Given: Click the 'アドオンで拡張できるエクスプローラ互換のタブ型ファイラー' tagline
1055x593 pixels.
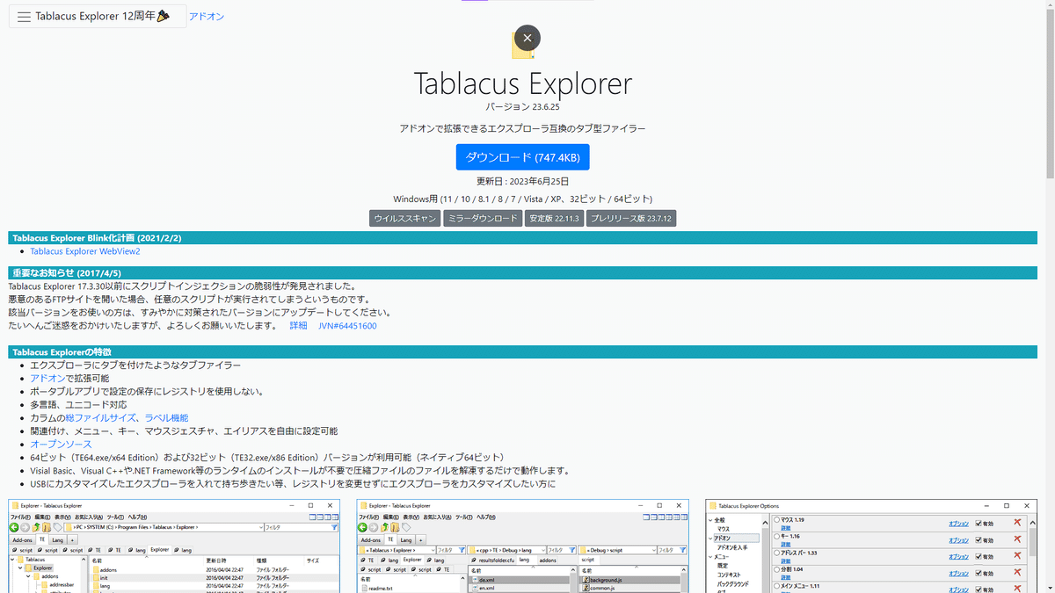Looking at the screenshot, I should pos(522,128).
